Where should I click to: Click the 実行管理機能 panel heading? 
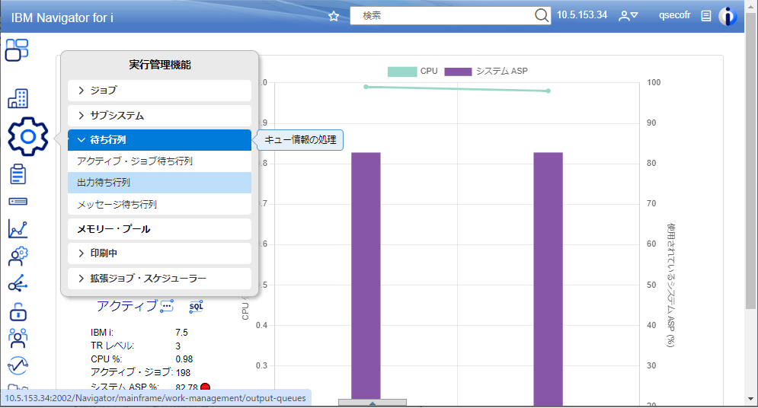[159, 65]
